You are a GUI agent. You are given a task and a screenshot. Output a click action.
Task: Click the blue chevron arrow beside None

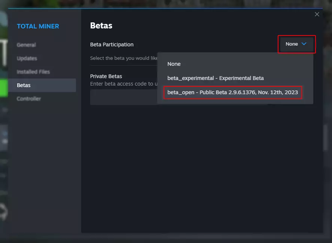(x=304, y=44)
